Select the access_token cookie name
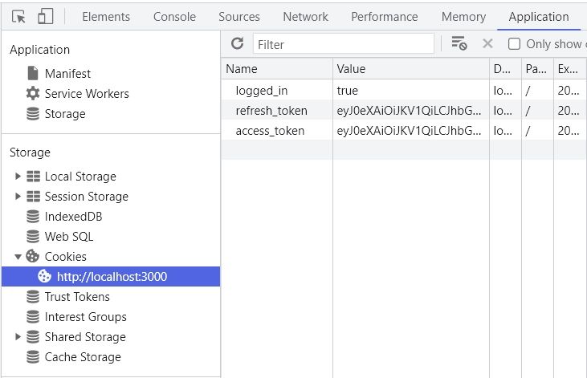The height and width of the screenshot is (378, 587). (270, 131)
